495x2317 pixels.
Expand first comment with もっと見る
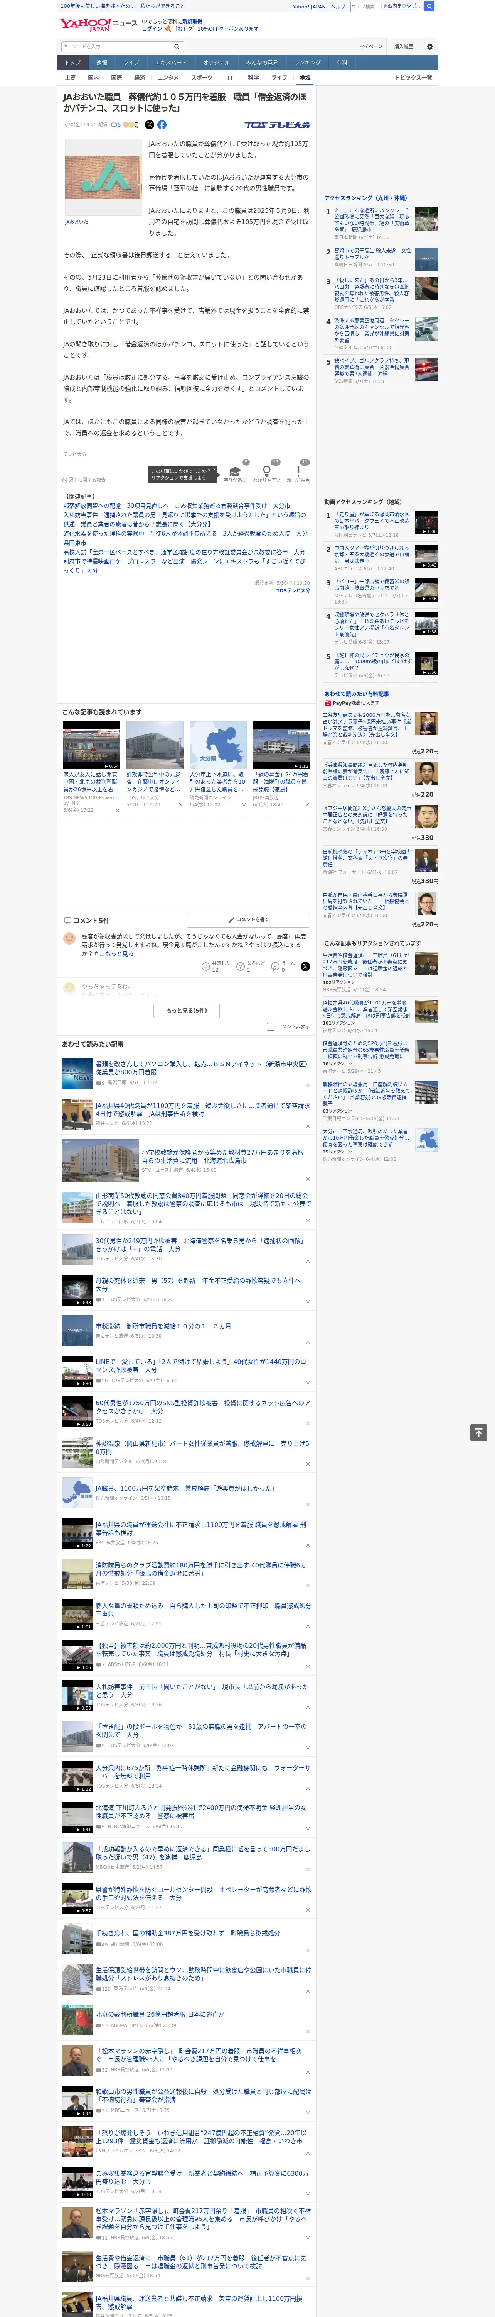120,953
